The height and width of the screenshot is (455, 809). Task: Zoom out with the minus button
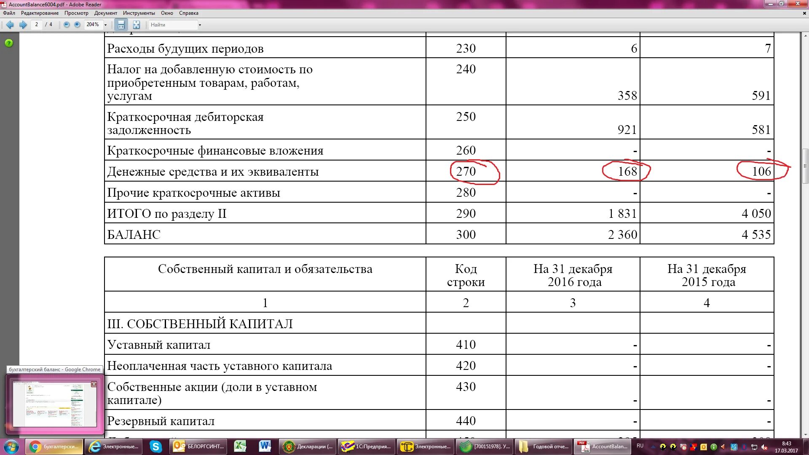[x=67, y=25]
